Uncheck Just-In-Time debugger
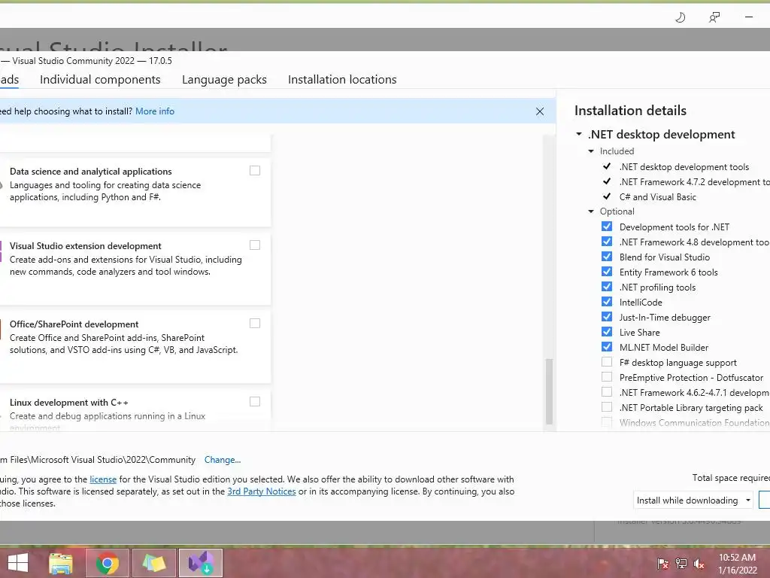Viewport: 770px width, 578px height. tap(607, 317)
